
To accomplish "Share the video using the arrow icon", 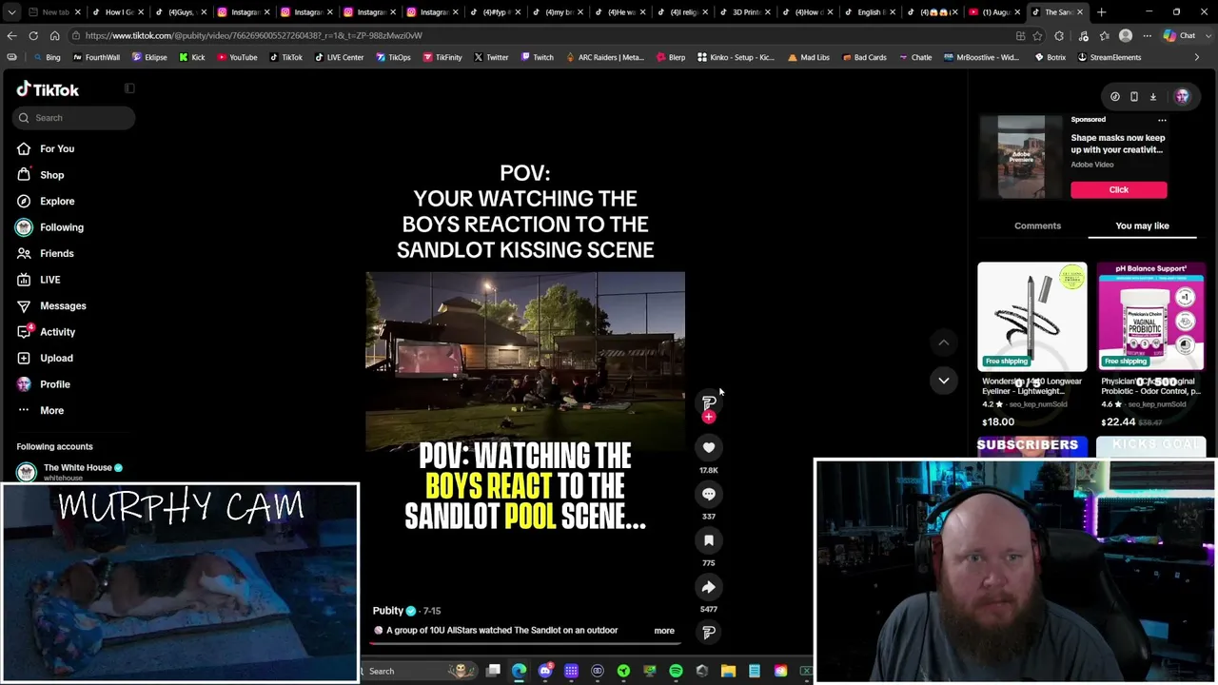I will 709,587.
